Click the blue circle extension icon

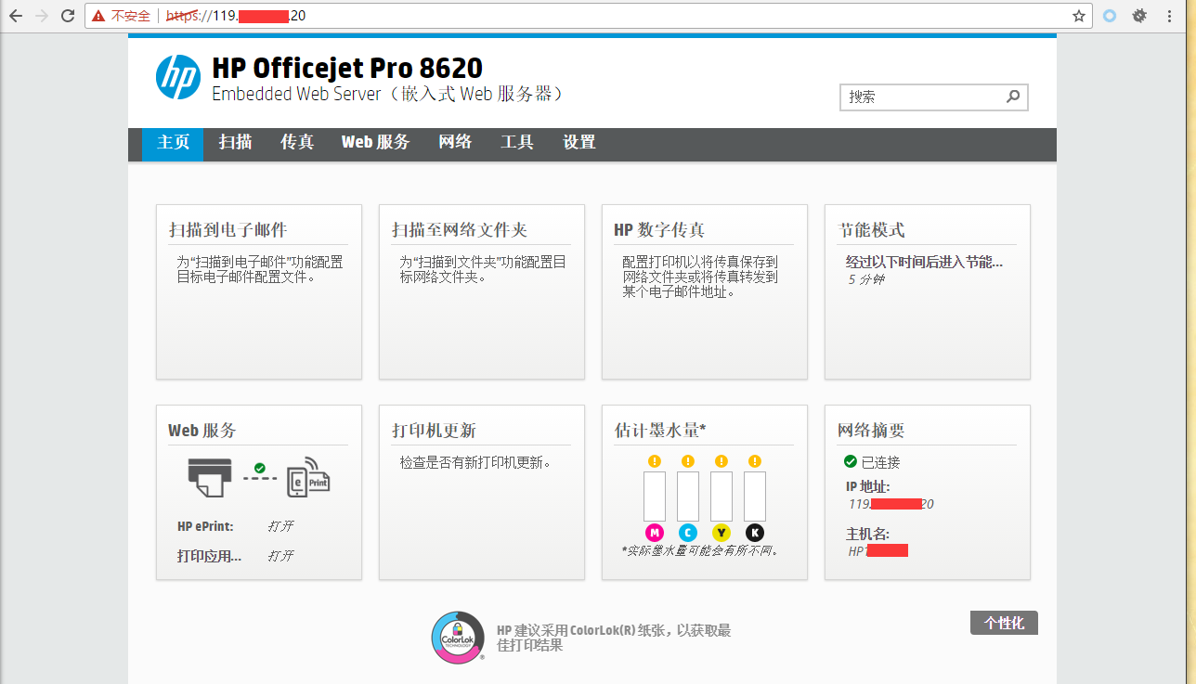[1109, 16]
